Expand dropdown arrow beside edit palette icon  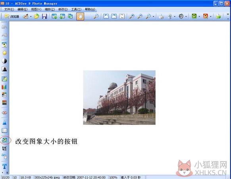[x=31, y=16]
